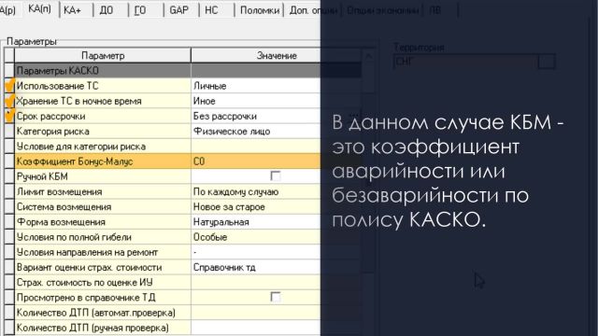This screenshot has width=598, height=336.
Task: Select the value Без рассрочки
Action: (224, 116)
